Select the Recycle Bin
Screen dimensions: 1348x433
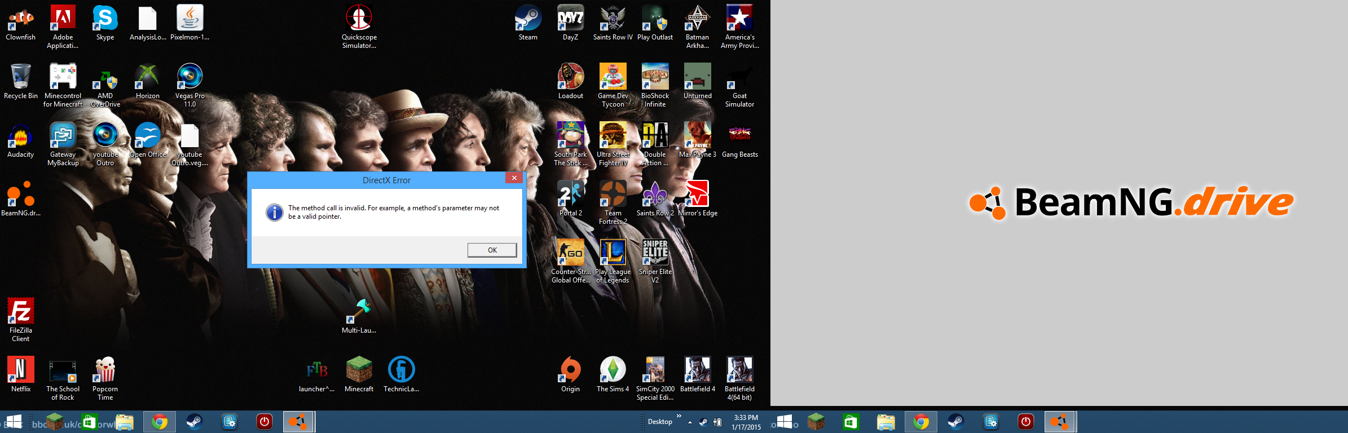[21, 82]
